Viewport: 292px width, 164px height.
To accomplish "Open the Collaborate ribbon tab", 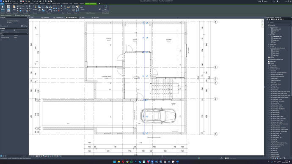I will point(65,3).
